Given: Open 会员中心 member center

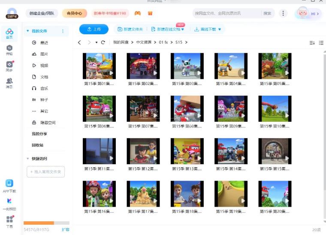Looking at the screenshot, I should tap(75, 13).
